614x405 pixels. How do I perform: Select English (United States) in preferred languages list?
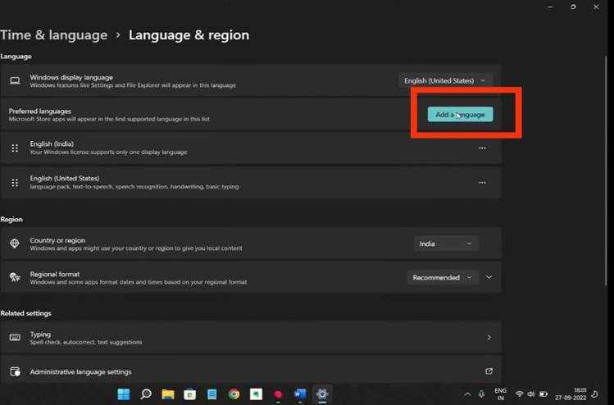tap(65, 178)
